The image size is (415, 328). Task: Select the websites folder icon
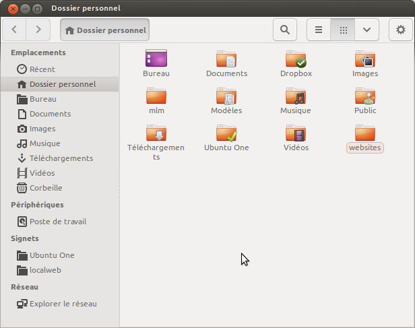point(365,133)
